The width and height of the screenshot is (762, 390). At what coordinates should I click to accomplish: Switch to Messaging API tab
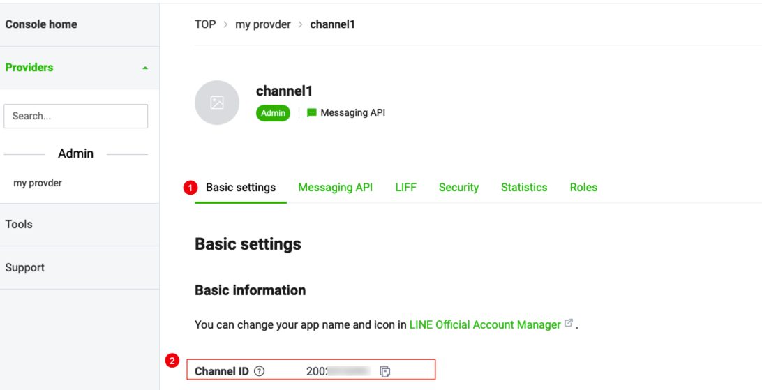coord(336,188)
